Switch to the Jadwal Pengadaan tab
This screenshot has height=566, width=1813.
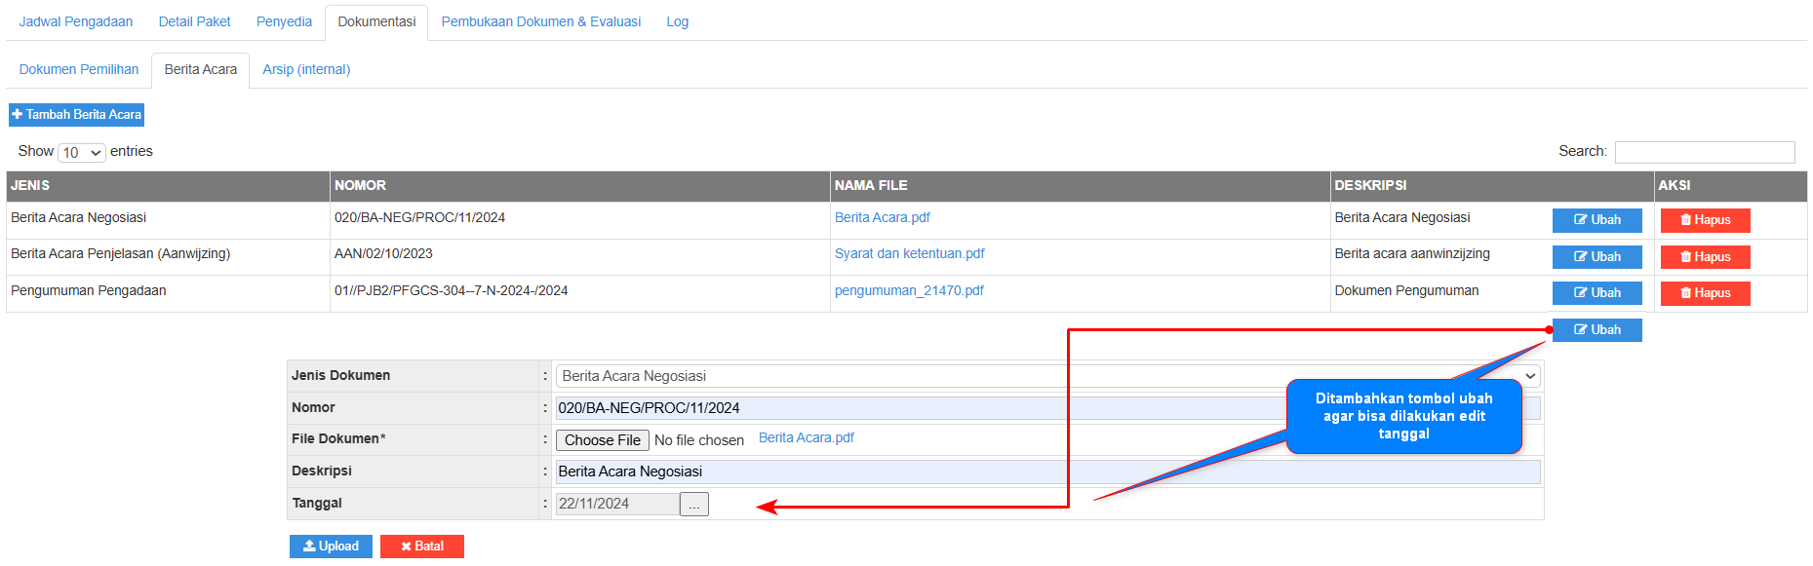pos(76,21)
